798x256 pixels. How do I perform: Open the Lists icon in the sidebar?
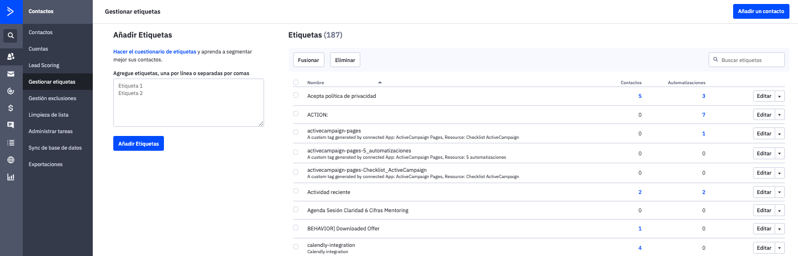(11, 143)
